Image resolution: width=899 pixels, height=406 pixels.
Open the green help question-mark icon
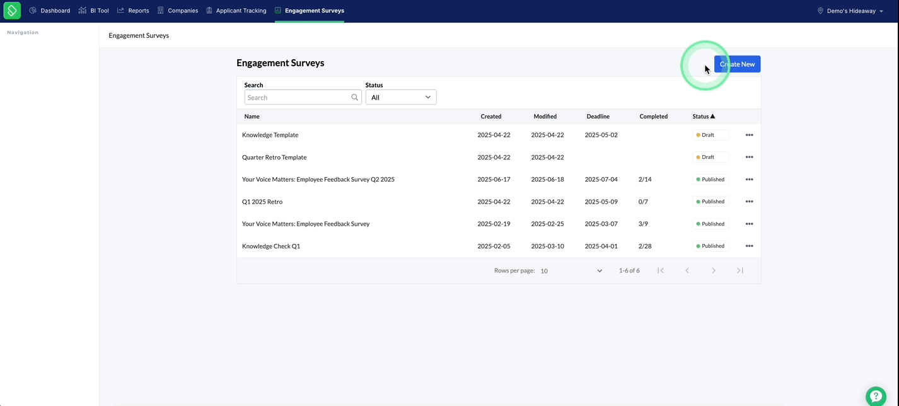[876, 397]
